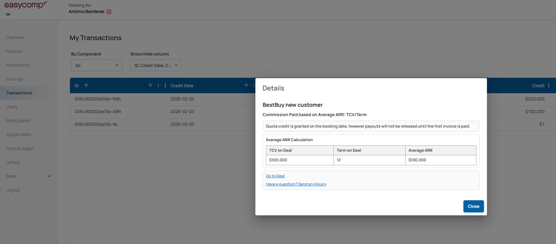
Task: Click the ID column ascending sort arrow
Action: click(86, 86)
